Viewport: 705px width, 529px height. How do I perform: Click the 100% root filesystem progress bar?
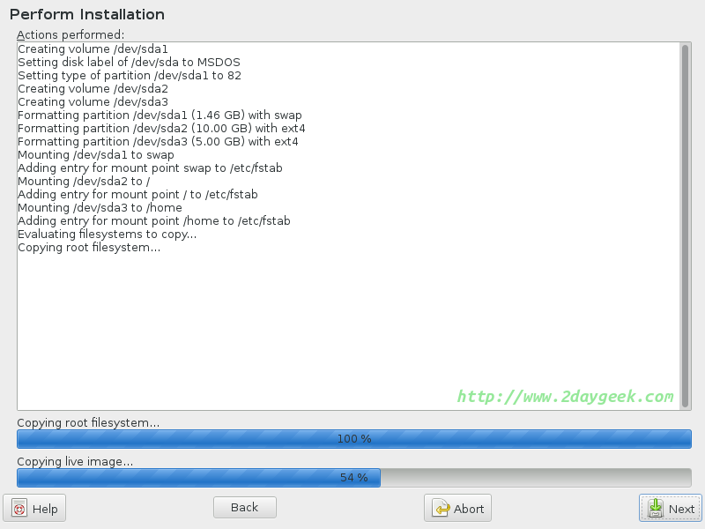click(353, 439)
